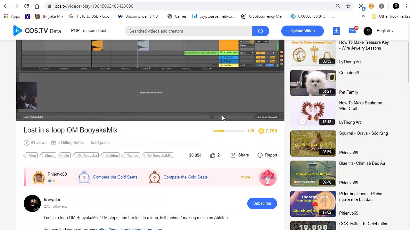
Task: Open the booyaka channel name
Action: pos(52,200)
